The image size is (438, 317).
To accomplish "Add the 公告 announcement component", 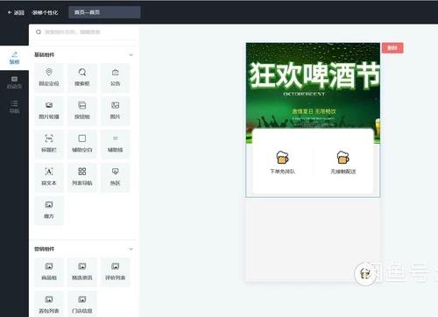I will click(x=116, y=78).
